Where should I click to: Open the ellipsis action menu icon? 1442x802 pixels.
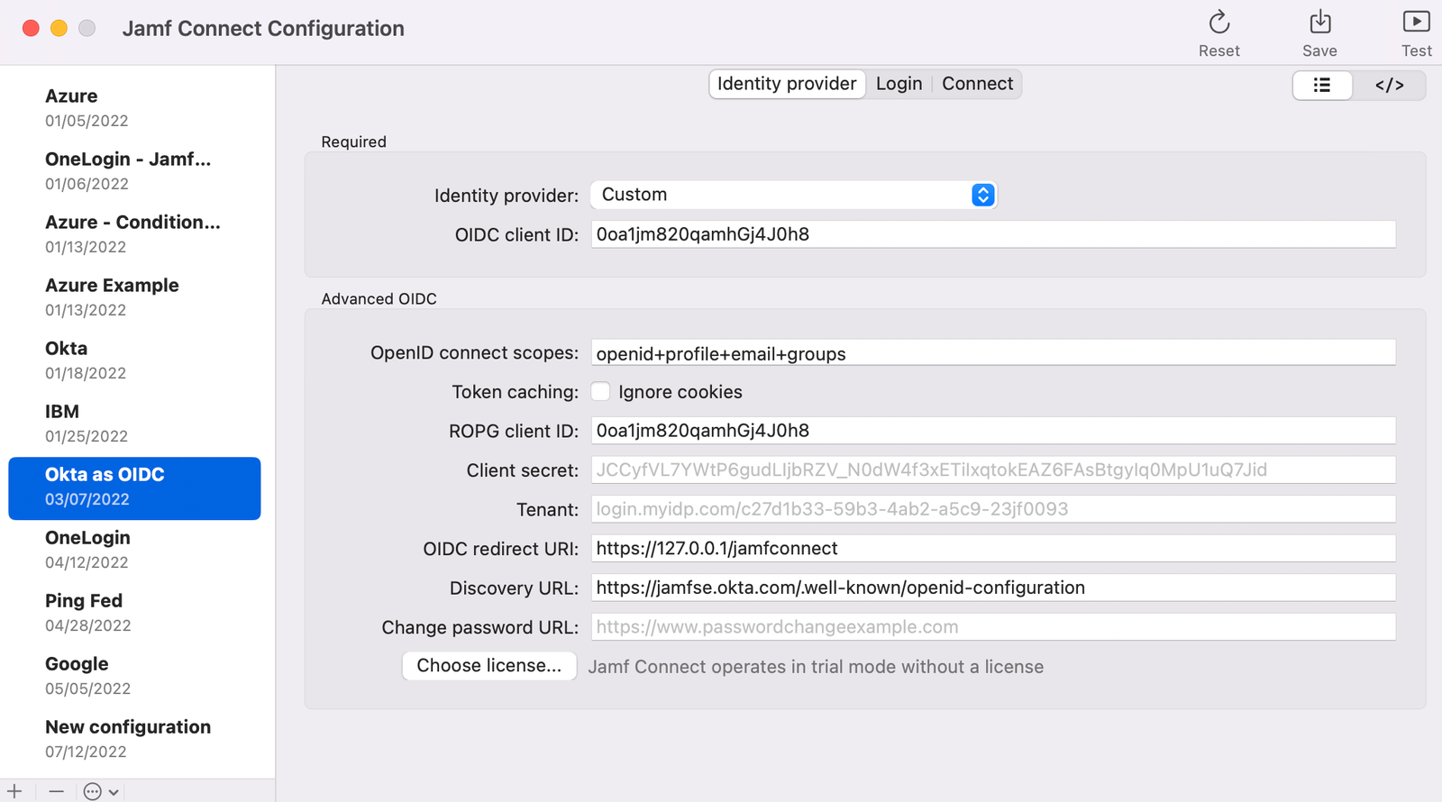(92, 791)
